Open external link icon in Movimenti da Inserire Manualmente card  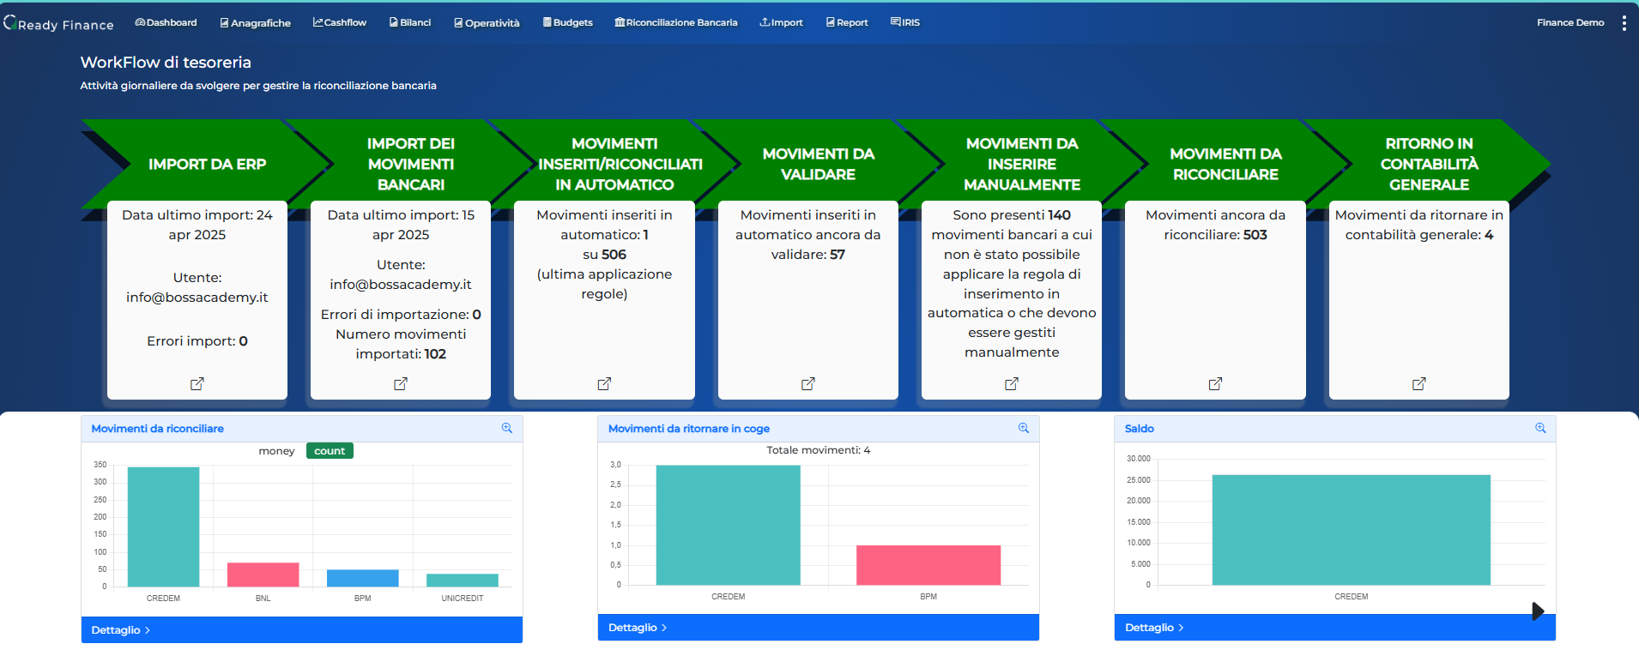[x=1012, y=383]
